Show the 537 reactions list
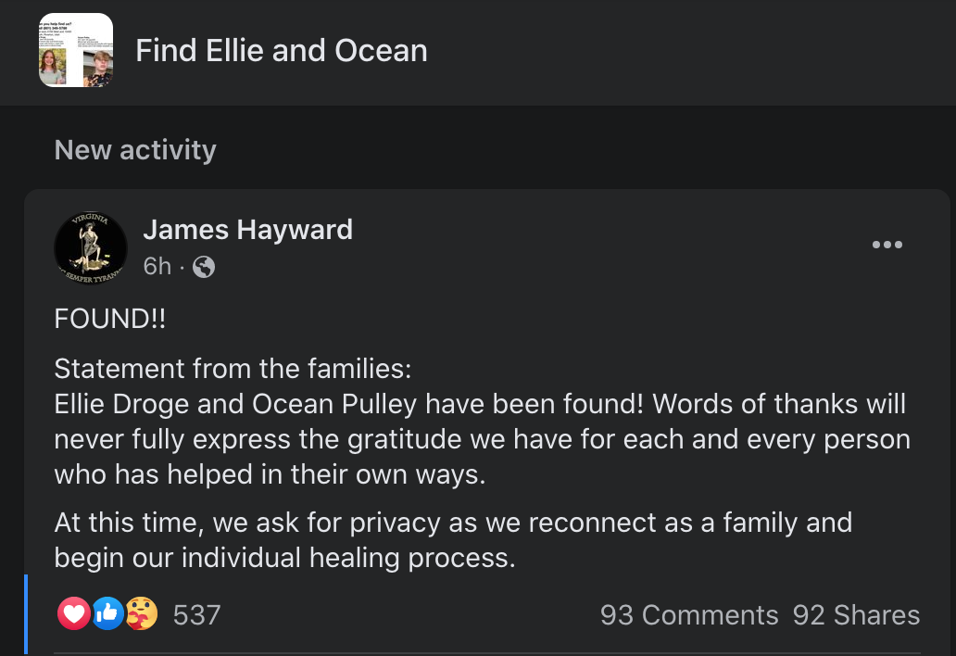 coord(196,614)
